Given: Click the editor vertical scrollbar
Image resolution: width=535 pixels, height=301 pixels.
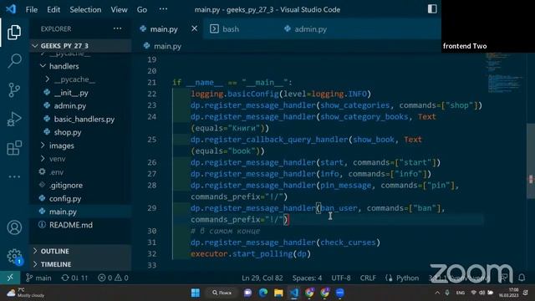Looking at the screenshot, I should click(531, 161).
